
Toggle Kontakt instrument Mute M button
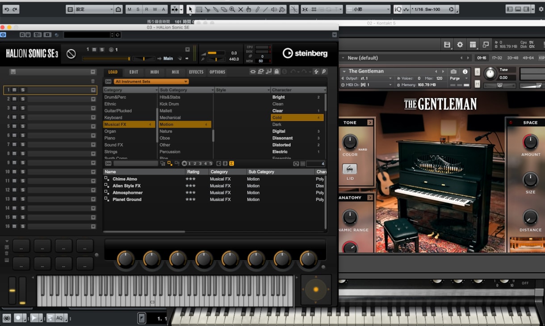[478, 84]
